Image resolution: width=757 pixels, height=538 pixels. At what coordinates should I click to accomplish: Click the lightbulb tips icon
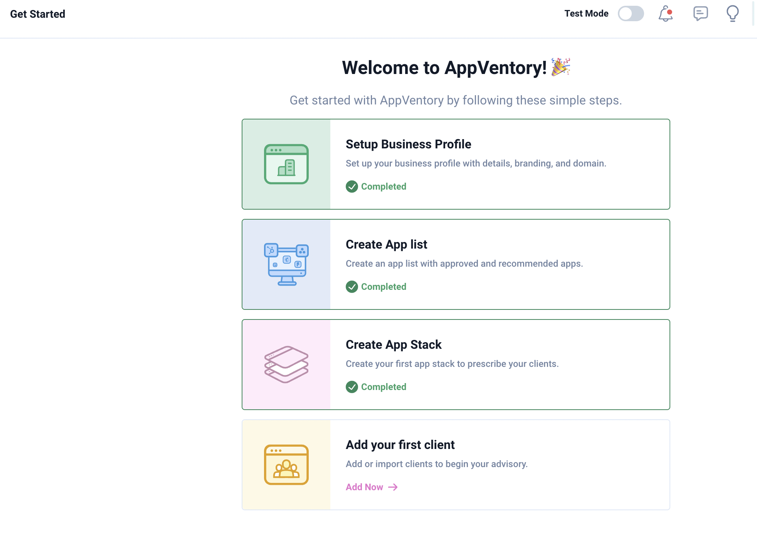tap(732, 13)
